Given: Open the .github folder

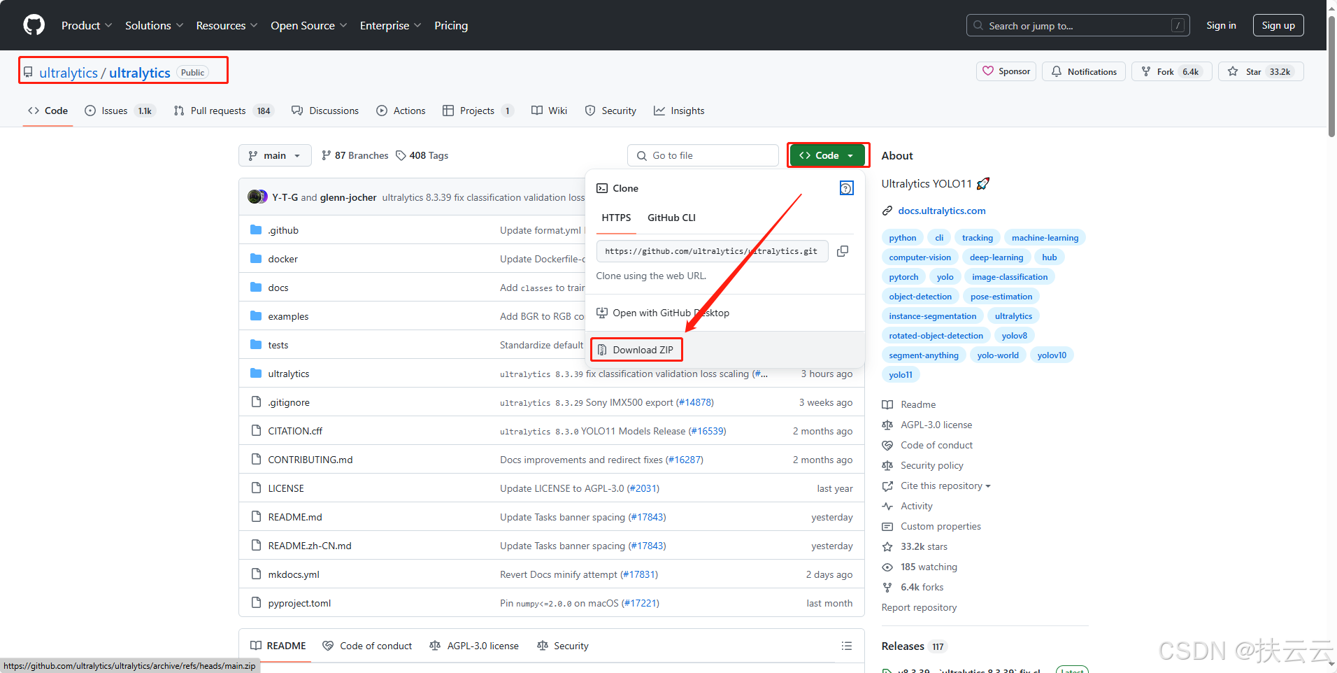Looking at the screenshot, I should [x=283, y=230].
